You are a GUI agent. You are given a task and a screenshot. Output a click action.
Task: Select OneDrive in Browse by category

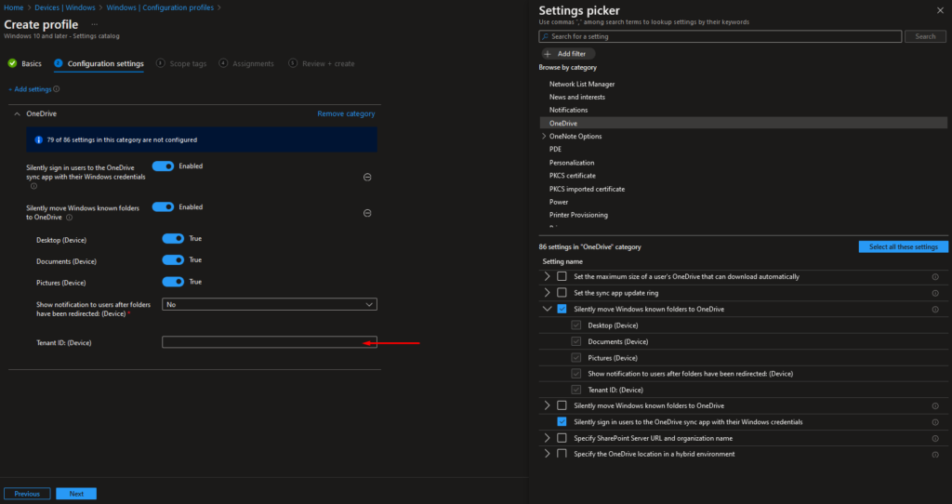tap(743, 124)
